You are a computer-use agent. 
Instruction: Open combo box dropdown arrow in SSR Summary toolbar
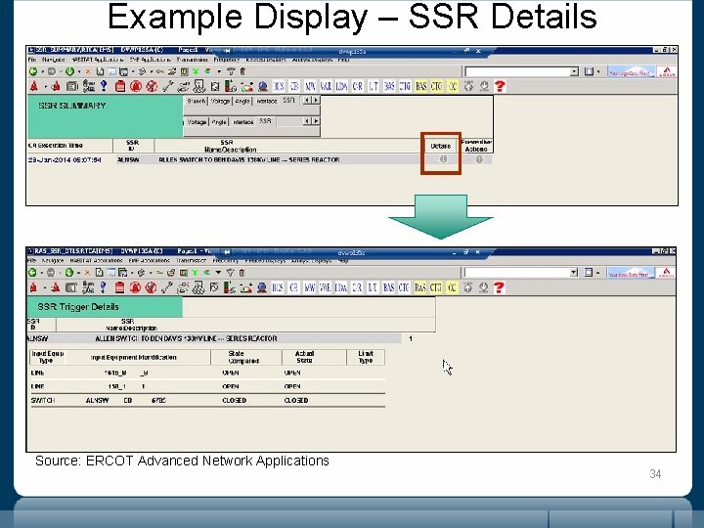coord(574,71)
